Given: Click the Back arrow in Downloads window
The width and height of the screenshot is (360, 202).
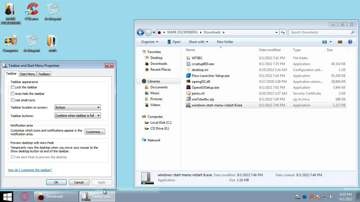Looking at the screenshot, I should (140, 32).
